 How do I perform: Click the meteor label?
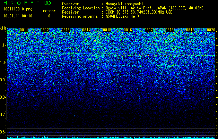point(49,11)
